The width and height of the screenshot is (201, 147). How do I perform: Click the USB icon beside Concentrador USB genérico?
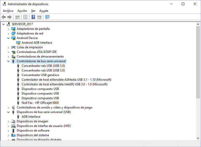click(18, 75)
